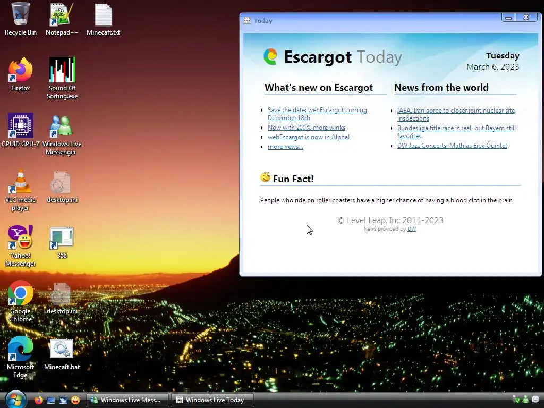Select the Yahoo! Messenger desktop shortcut

20,245
